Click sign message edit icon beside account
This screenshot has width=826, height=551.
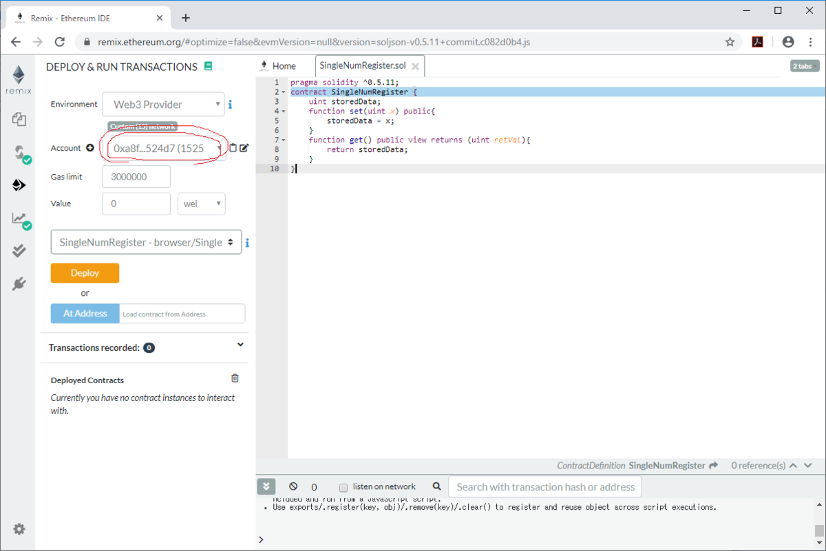(244, 148)
